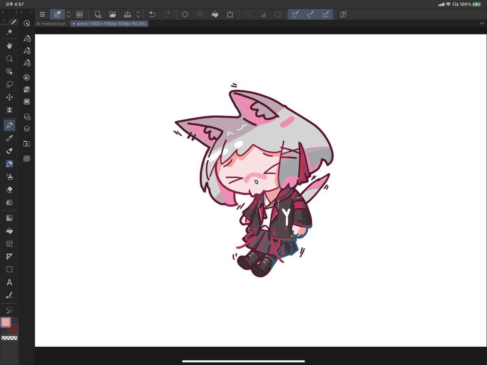Select the Ruler tool
The image size is (487, 365).
click(9, 257)
